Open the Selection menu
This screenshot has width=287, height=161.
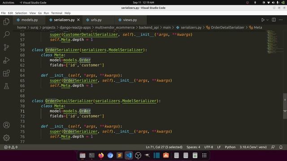pyautogui.click(x=21, y=13)
